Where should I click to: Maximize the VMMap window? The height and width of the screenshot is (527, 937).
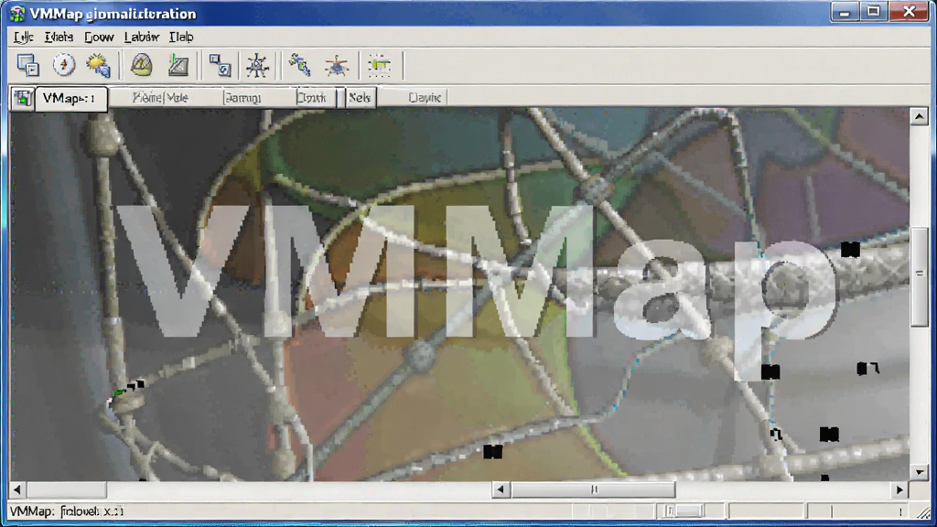873,12
